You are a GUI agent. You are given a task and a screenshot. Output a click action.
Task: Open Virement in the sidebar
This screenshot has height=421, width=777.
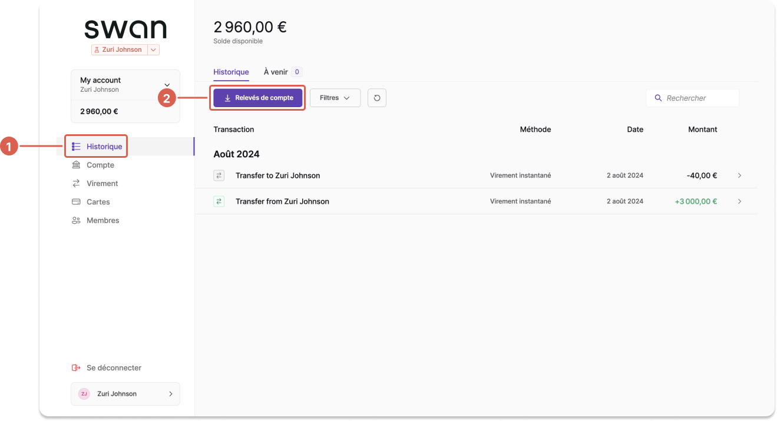click(102, 184)
